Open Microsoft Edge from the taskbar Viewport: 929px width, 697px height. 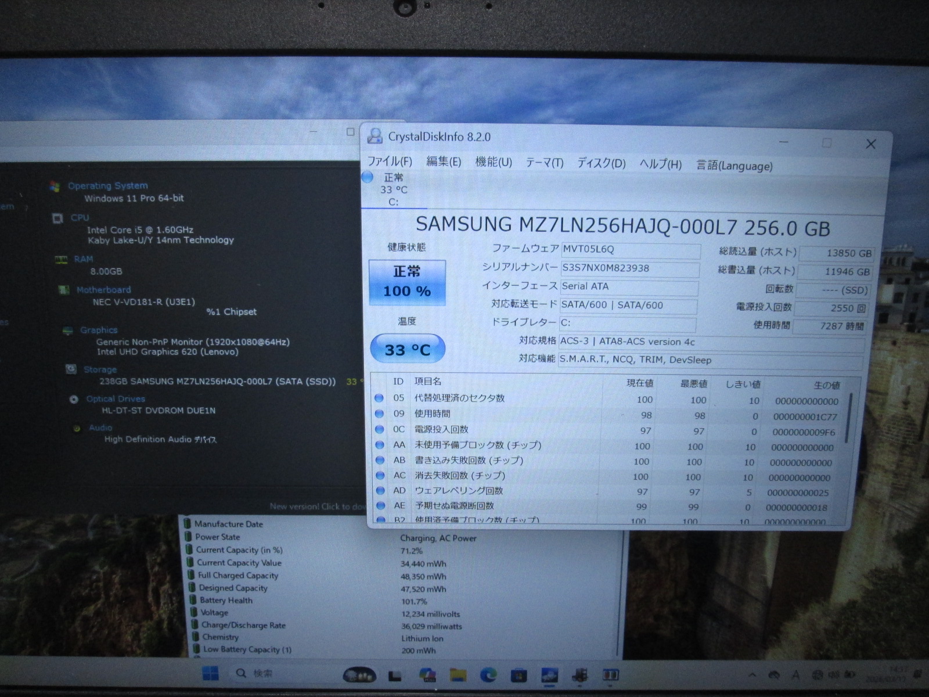point(488,675)
